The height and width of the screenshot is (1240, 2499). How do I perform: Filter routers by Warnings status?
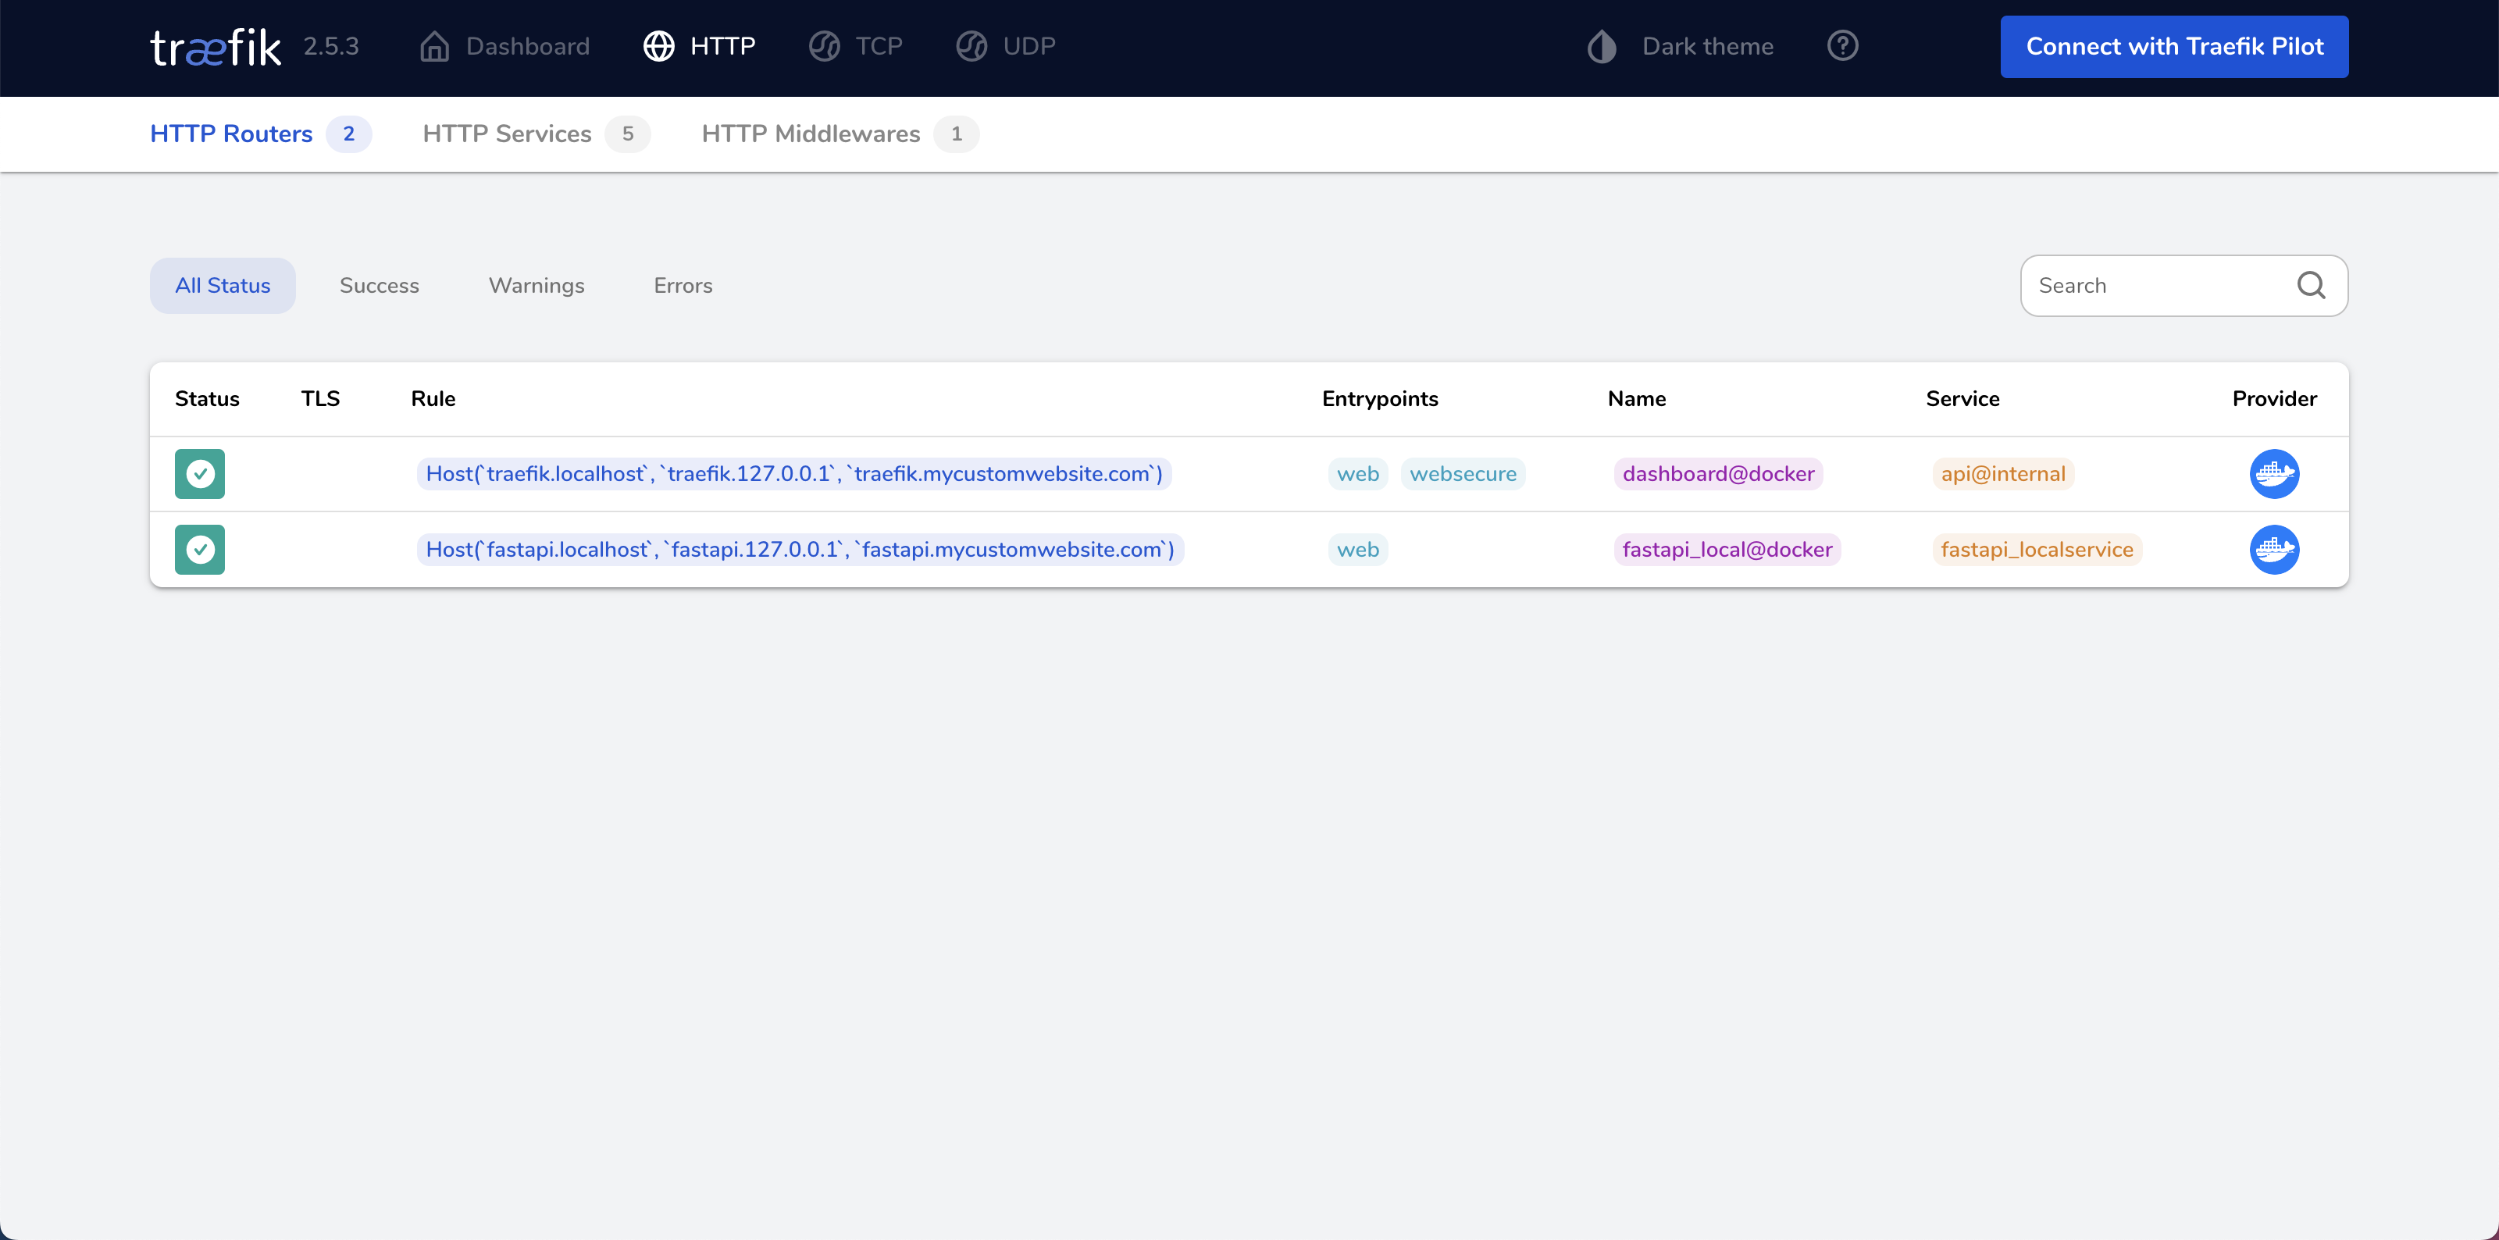537,285
